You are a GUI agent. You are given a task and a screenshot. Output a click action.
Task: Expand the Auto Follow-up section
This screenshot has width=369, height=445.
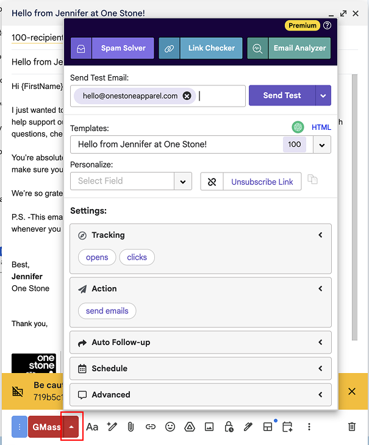[x=201, y=342]
